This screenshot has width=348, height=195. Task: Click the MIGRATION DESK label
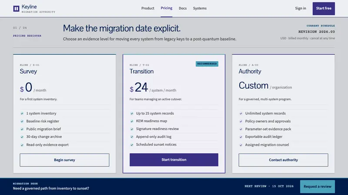[x=25, y=183]
